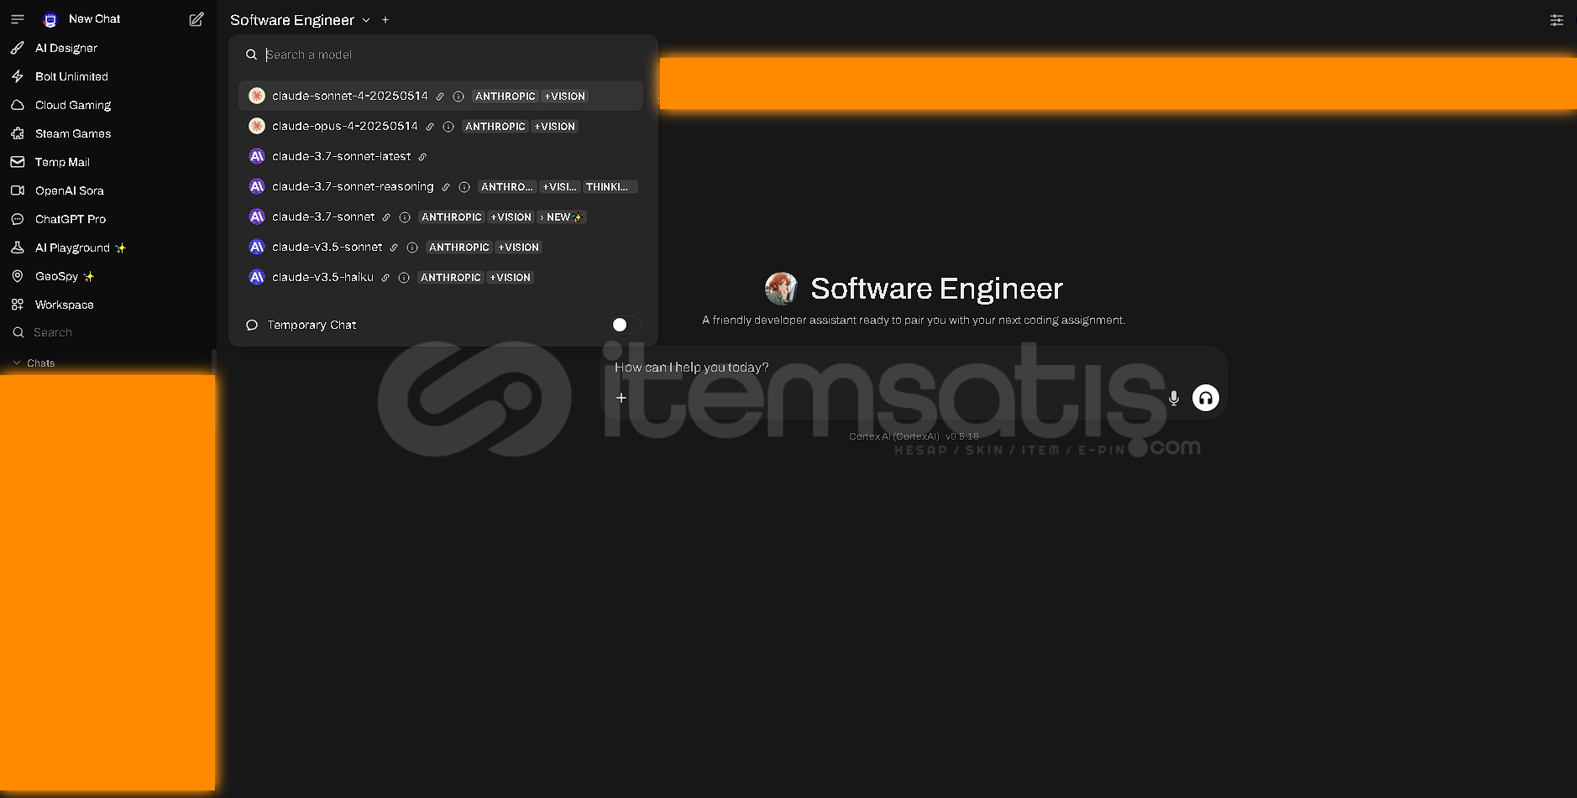This screenshot has height=798, width=1577.
Task: Add another model with the plus icon
Action: pyautogui.click(x=385, y=20)
